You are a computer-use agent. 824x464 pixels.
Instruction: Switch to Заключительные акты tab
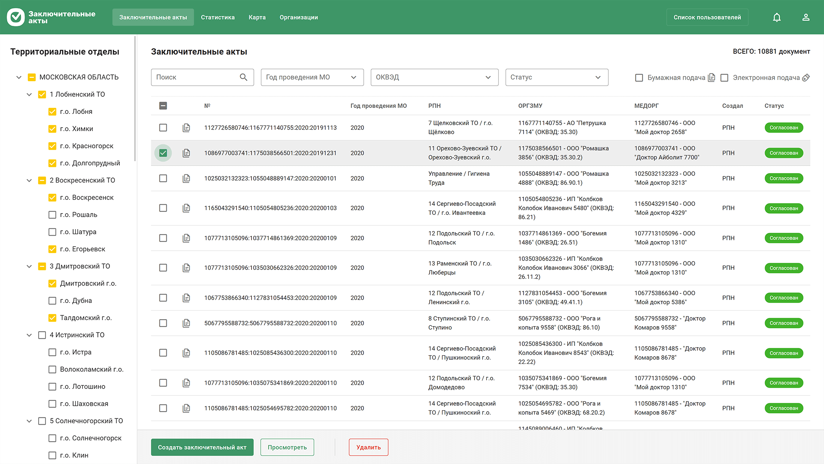click(153, 17)
